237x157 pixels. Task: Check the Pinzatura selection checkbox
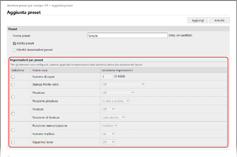(x=13, y=97)
